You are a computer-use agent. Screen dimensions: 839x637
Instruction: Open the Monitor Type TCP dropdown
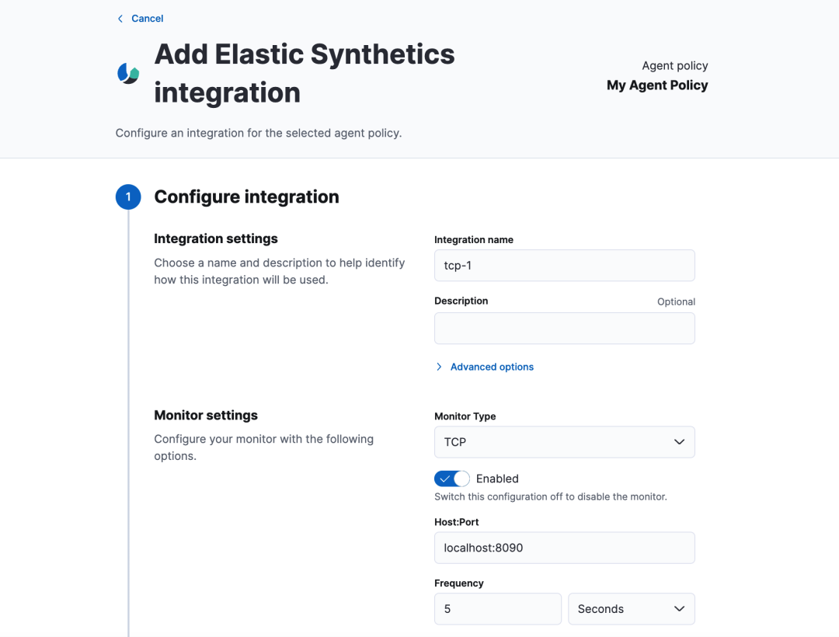pos(564,442)
